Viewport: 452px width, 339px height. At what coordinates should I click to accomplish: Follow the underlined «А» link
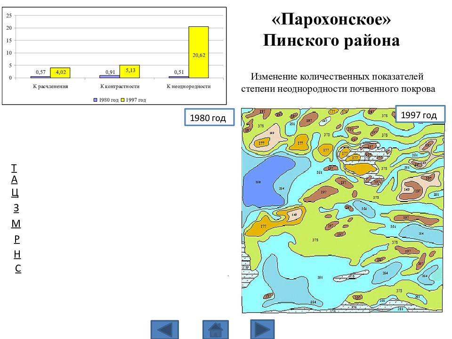pos(15,179)
